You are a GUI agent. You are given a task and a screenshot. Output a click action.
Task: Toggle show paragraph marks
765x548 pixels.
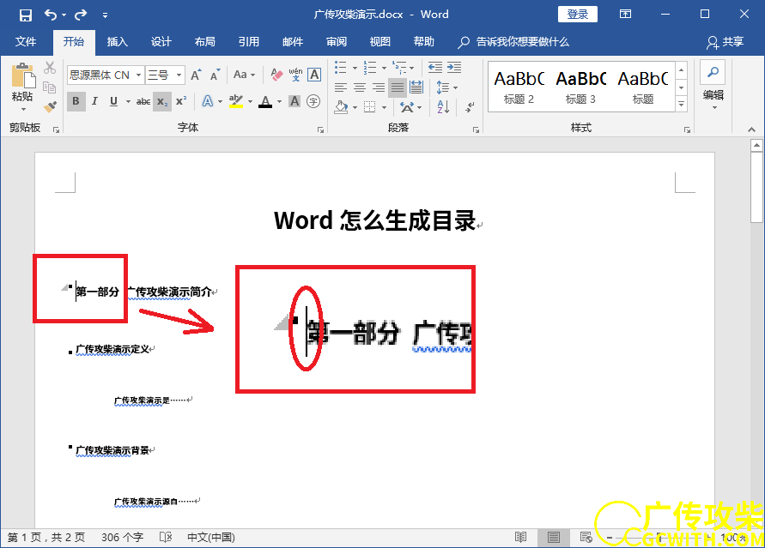(x=470, y=106)
